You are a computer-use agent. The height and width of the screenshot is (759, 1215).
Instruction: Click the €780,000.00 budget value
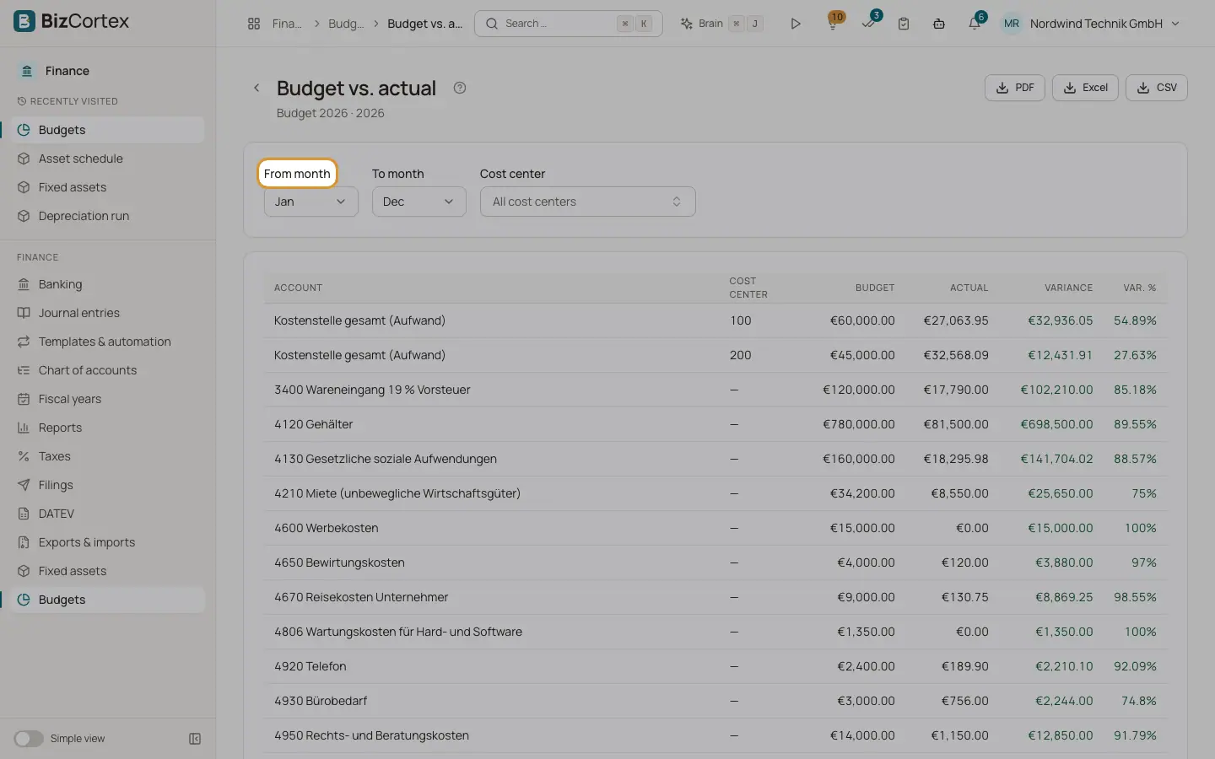click(x=859, y=424)
